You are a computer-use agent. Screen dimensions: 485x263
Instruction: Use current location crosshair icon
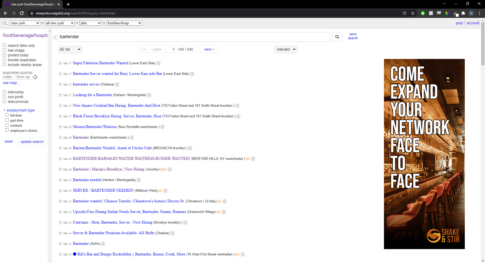[x=35, y=77]
